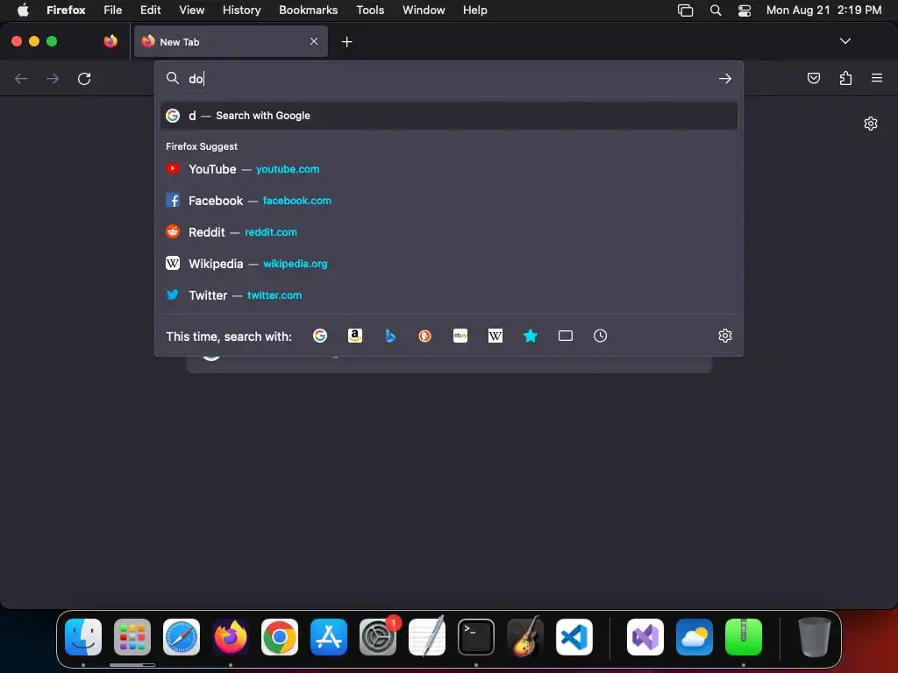Viewport: 898px width, 673px height.
Task: Select the New Tab tab
Action: click(231, 41)
